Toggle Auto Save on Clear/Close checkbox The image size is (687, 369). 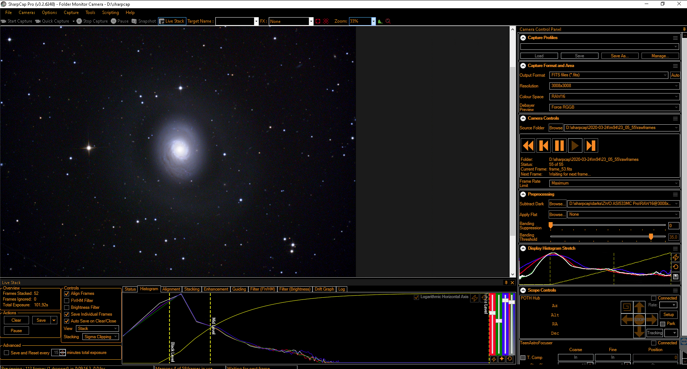pyautogui.click(x=67, y=321)
